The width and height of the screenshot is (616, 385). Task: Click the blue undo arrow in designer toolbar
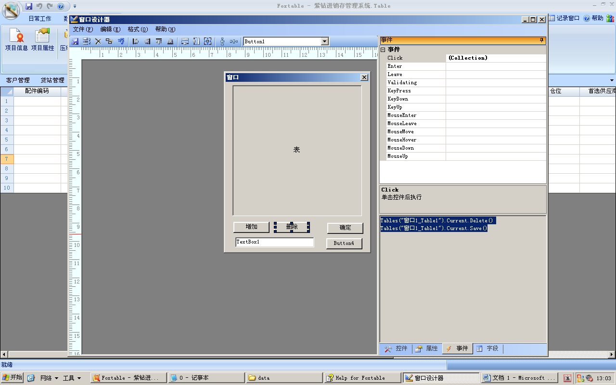click(x=121, y=41)
